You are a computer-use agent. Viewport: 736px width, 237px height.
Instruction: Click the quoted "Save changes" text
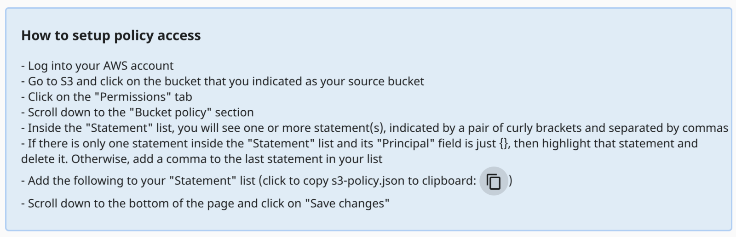click(x=347, y=203)
